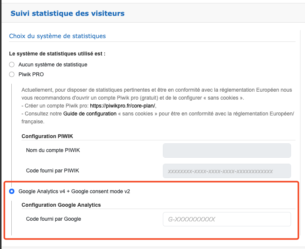Open the "Guide de configuration" link
The height and width of the screenshot is (249, 305).
[x=90, y=114]
